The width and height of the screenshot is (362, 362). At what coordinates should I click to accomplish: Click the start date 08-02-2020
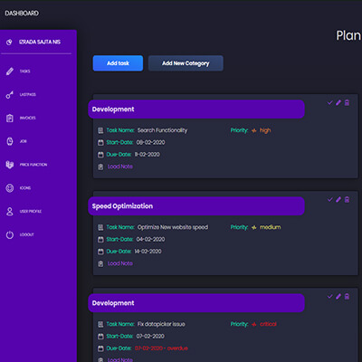(x=150, y=142)
